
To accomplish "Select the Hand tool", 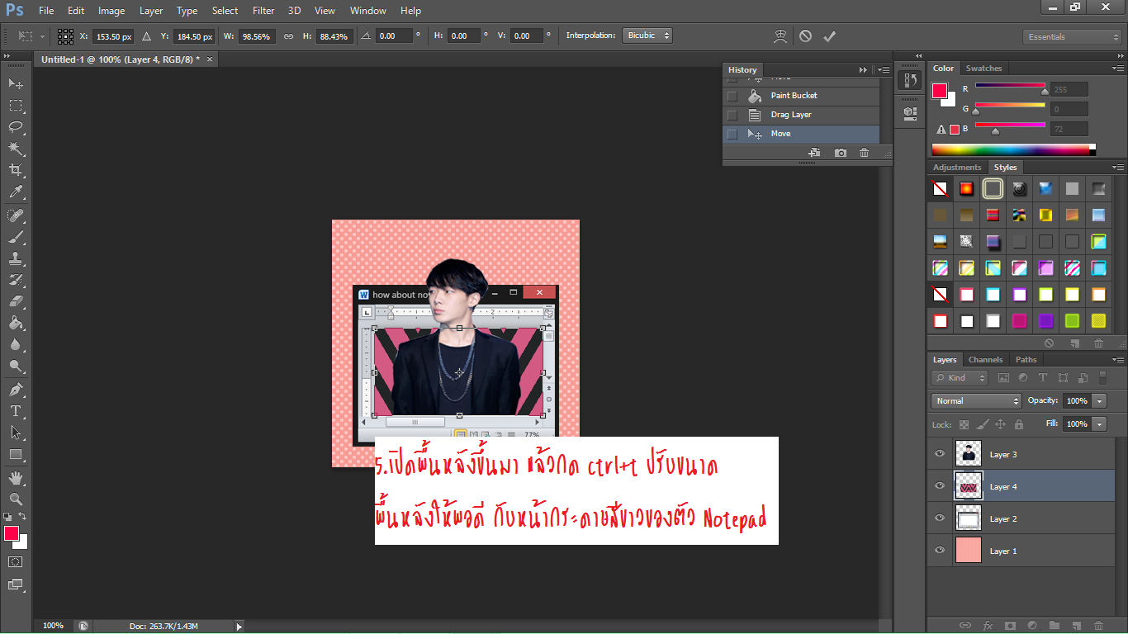I will 16,478.
